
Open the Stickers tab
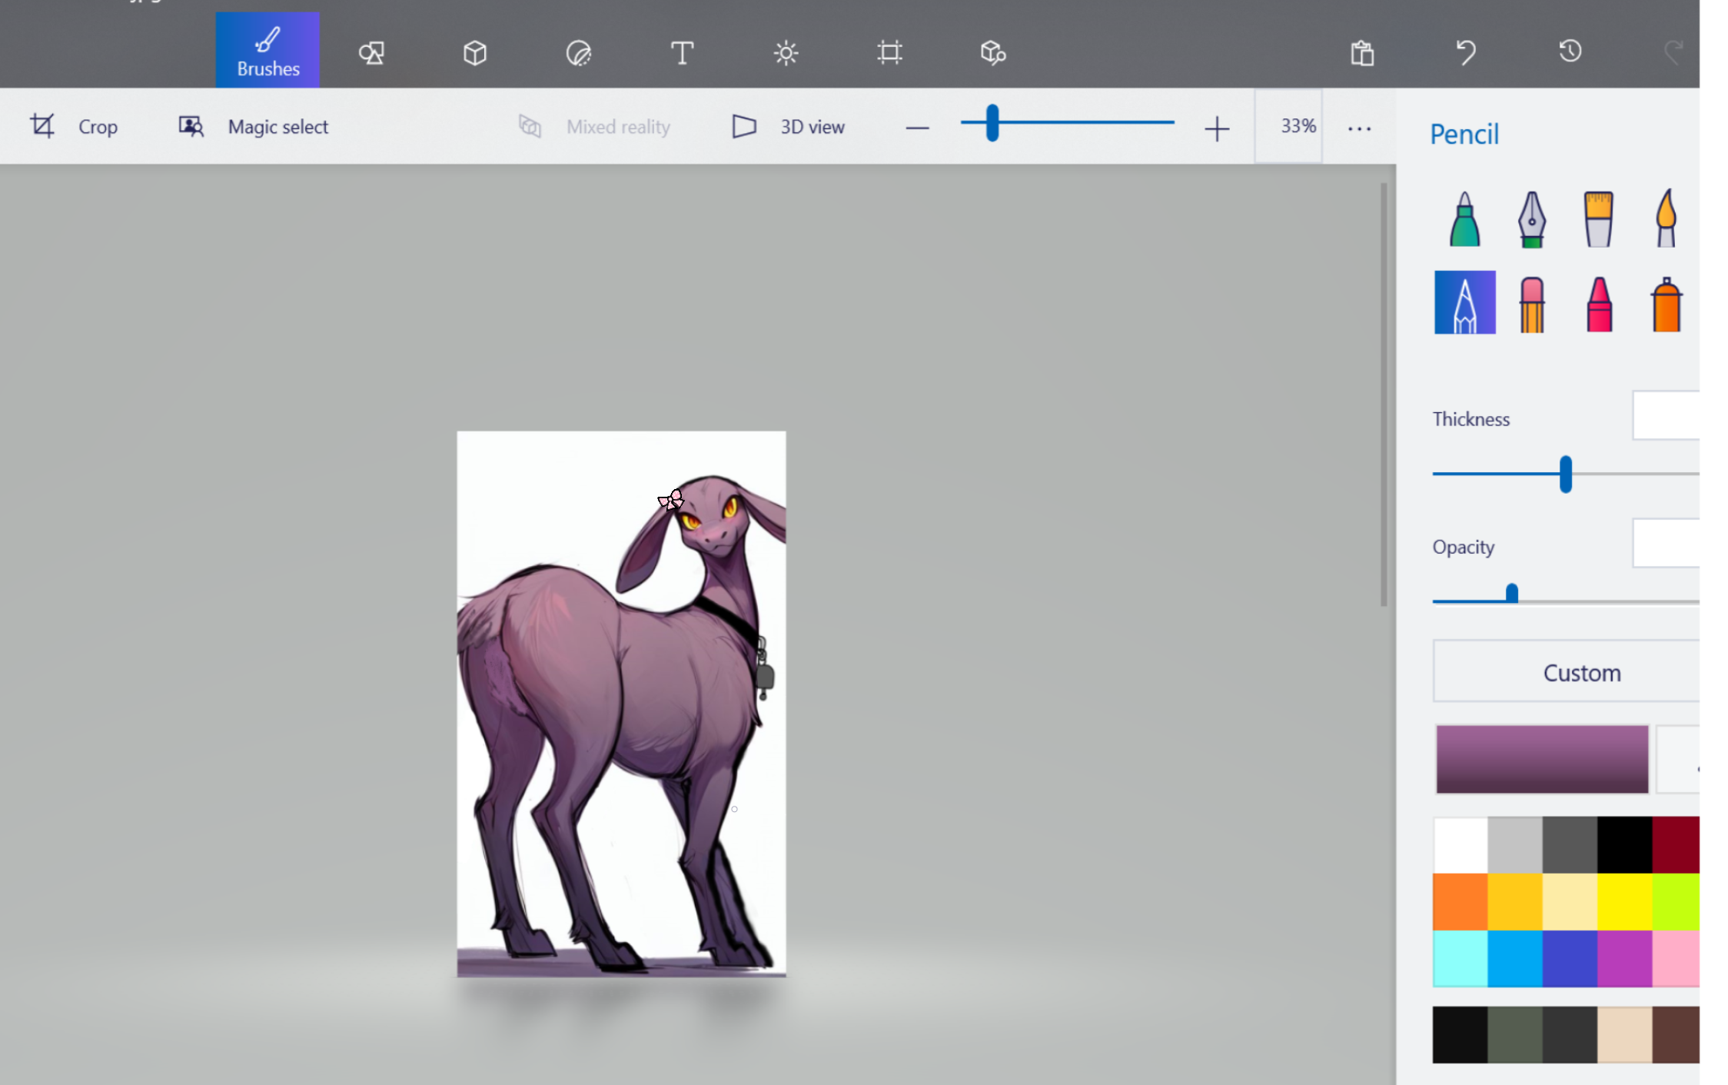click(x=578, y=52)
